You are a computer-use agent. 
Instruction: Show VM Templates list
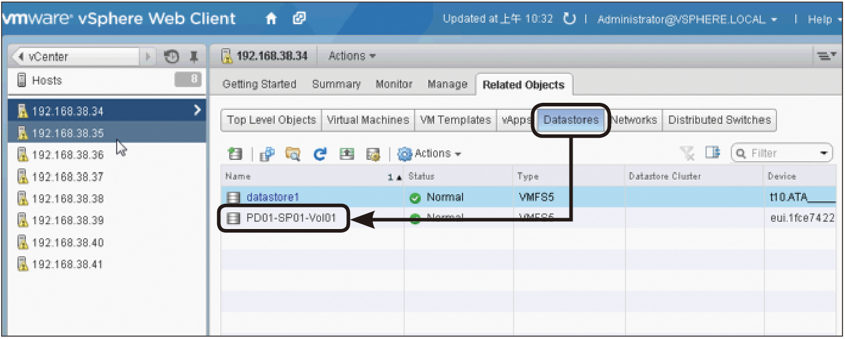(455, 120)
